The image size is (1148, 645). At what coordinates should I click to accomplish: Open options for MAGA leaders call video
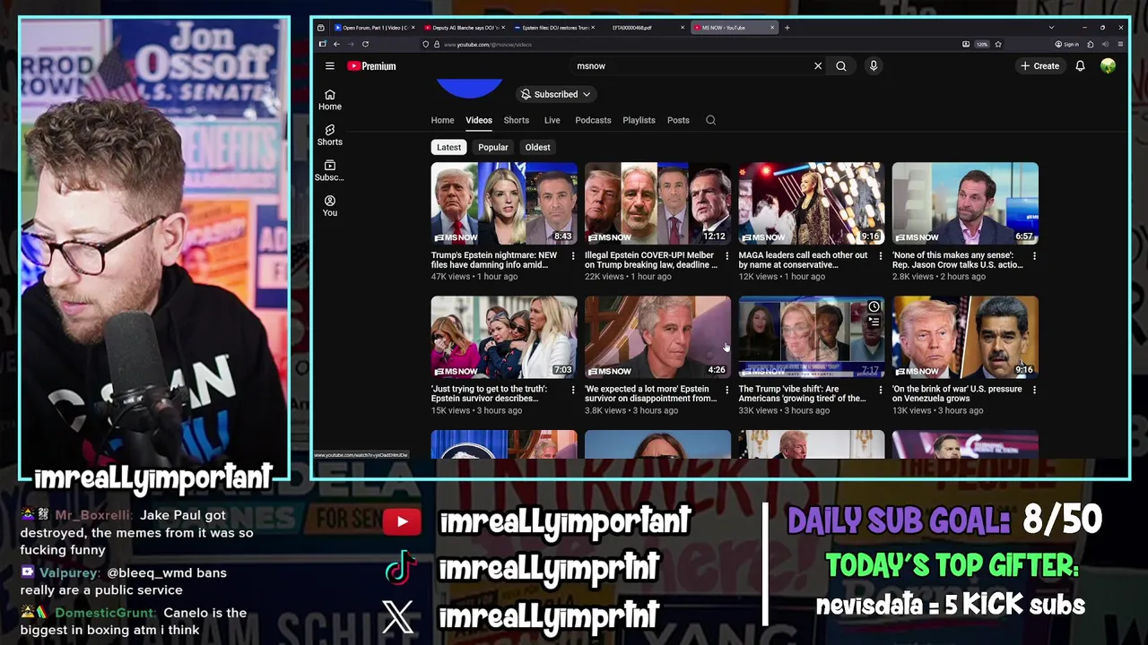[880, 256]
